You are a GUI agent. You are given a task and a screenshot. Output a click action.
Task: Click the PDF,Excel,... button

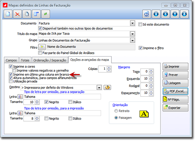[175, 91]
